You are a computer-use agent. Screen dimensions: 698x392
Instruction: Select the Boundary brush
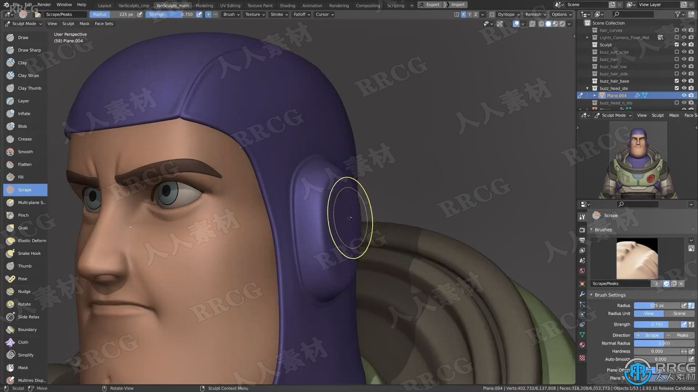25,330
